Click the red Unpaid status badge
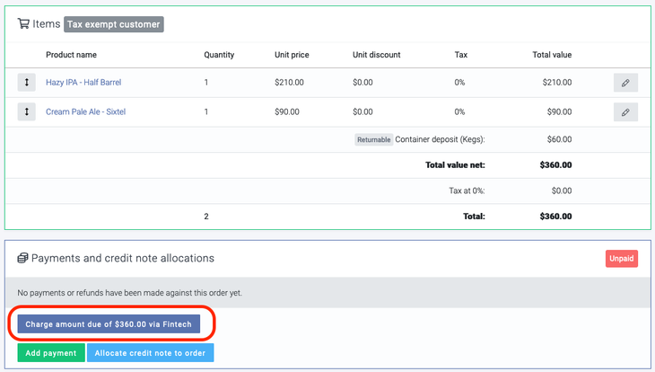This screenshot has height=372, width=655. click(622, 259)
